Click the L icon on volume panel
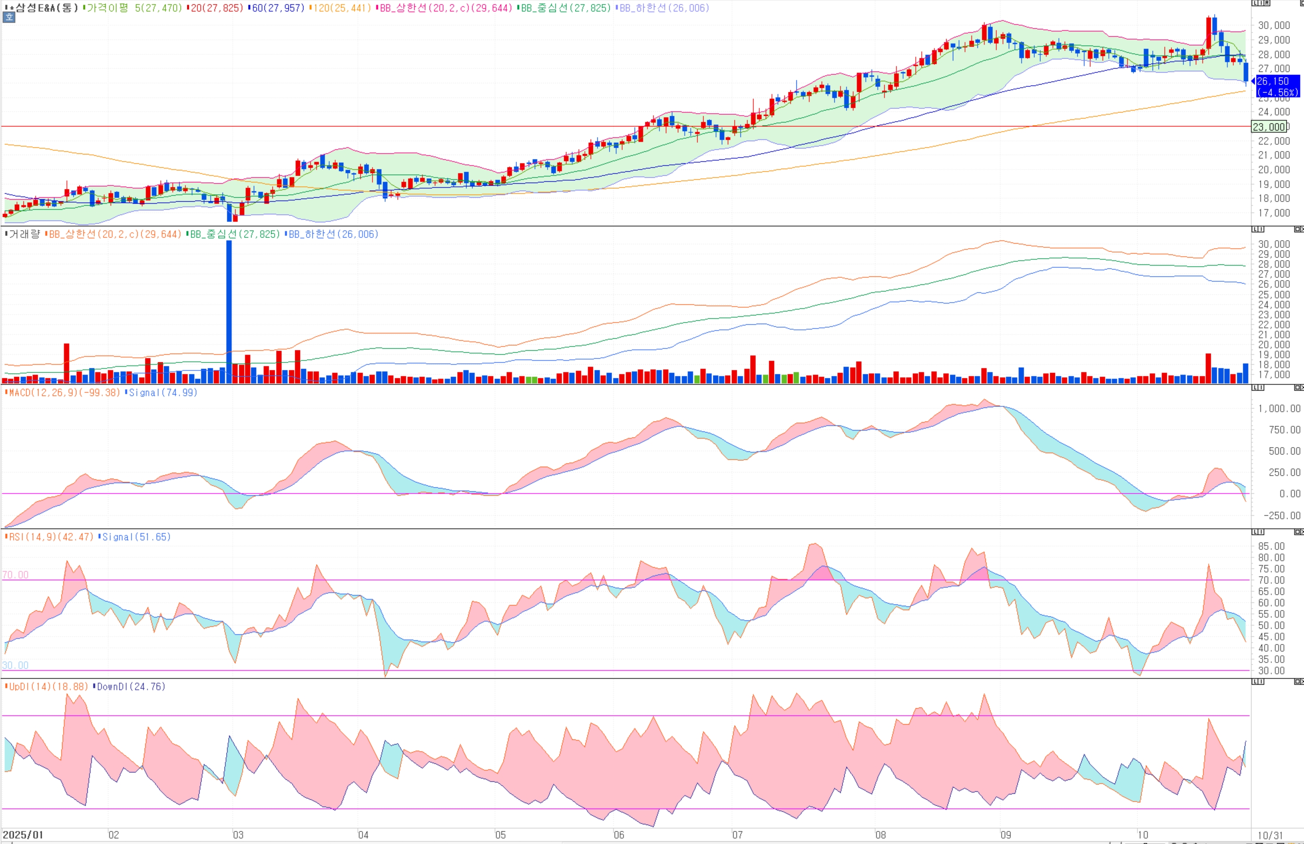Viewport: 1304px width, 844px height. [1255, 229]
